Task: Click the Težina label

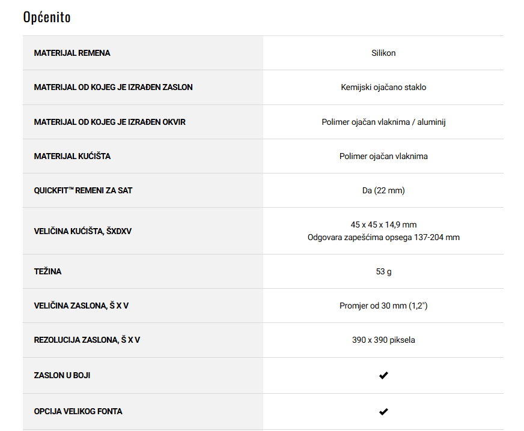Action: point(47,271)
